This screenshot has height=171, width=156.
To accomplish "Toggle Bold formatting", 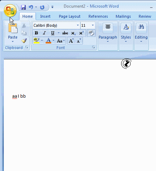I will pos(36,33).
